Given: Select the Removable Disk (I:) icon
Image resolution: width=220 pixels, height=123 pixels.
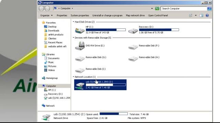Looking at the screenshot, I should [80, 70].
